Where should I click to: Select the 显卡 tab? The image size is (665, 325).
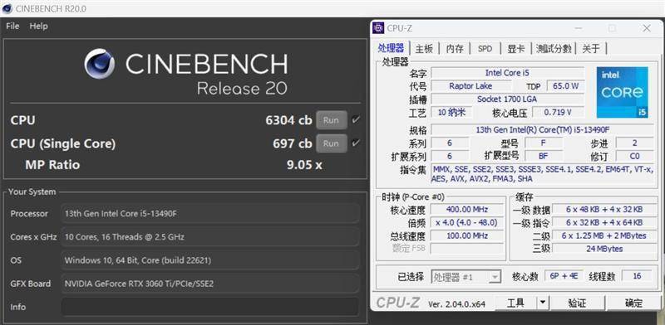point(515,49)
